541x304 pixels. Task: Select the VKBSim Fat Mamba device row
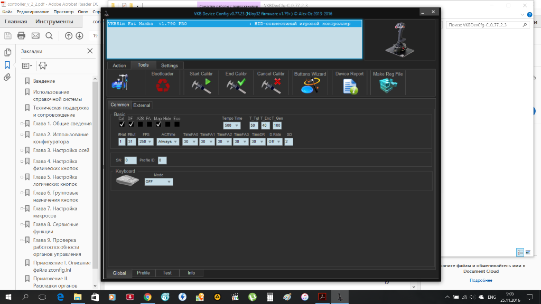[235, 24]
